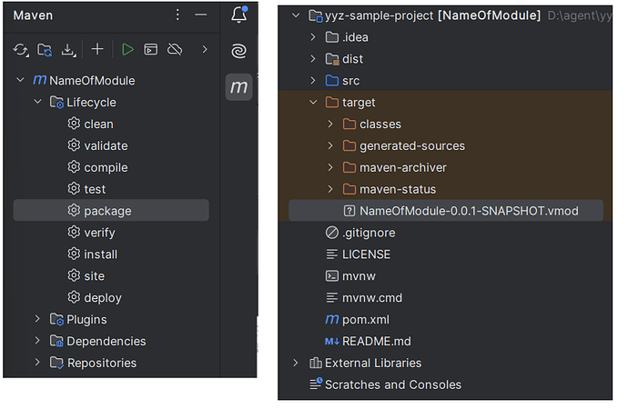Expand the Dependencies node
The image size is (628, 409).
tap(37, 340)
